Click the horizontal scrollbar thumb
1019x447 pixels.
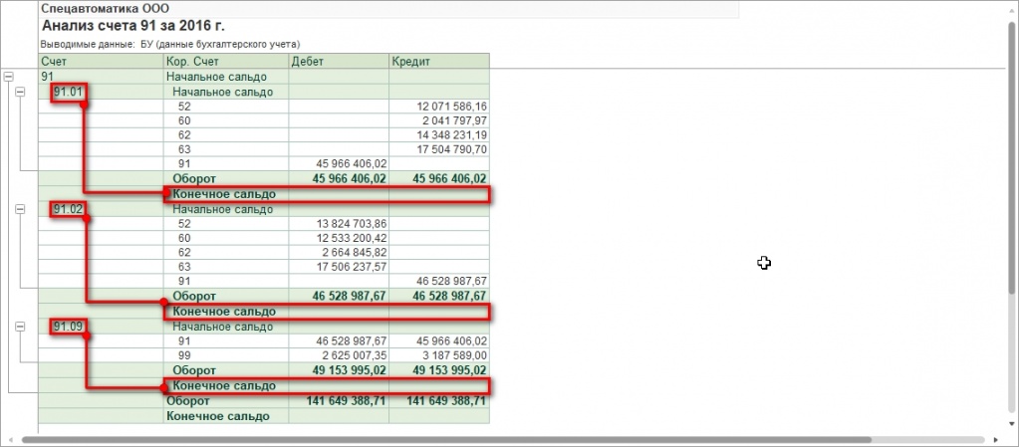pos(446,439)
